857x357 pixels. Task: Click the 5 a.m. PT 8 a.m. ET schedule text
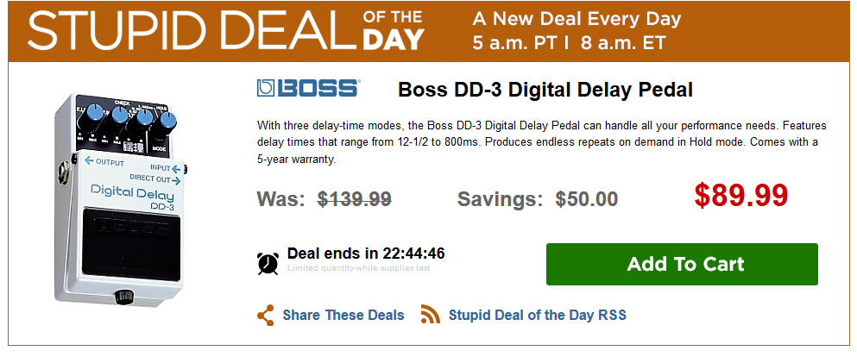(x=577, y=41)
